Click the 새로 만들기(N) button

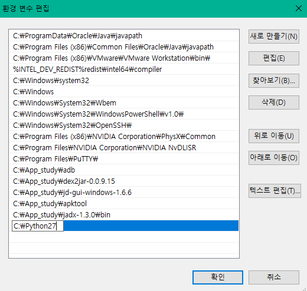click(x=274, y=37)
